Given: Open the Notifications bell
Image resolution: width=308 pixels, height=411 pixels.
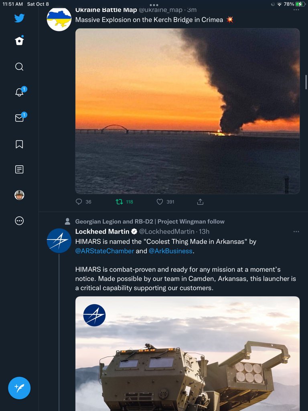Looking at the screenshot, I should [x=19, y=92].
